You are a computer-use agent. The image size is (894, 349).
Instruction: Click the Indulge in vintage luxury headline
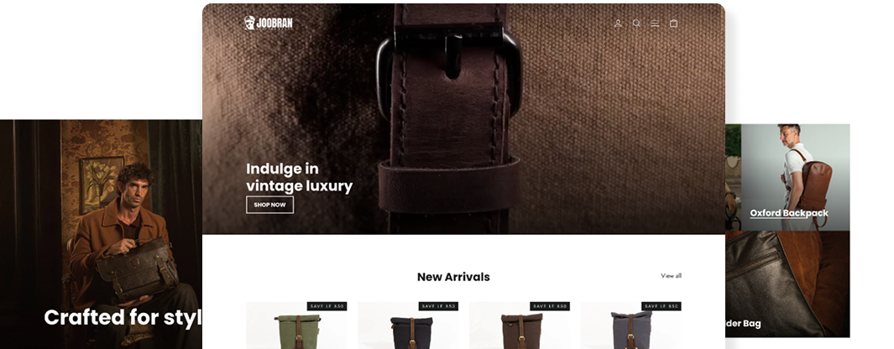pyautogui.click(x=300, y=177)
